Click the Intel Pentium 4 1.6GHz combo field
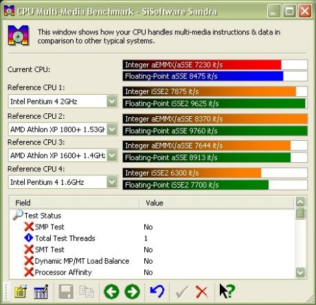The image size is (316, 305). [63, 182]
